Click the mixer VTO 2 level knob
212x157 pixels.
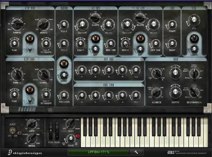point(64,43)
